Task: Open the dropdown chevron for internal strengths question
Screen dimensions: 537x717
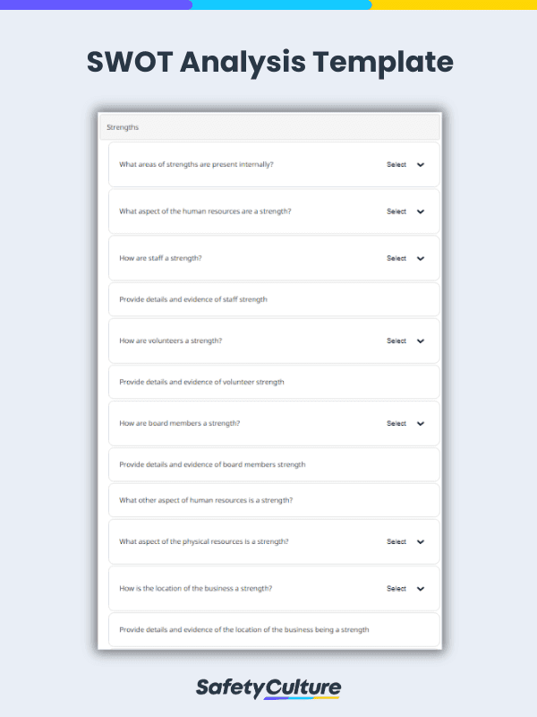Action: click(419, 165)
